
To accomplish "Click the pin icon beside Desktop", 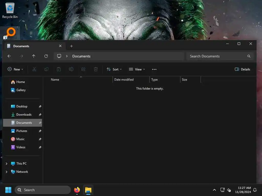I will [x=40, y=106].
